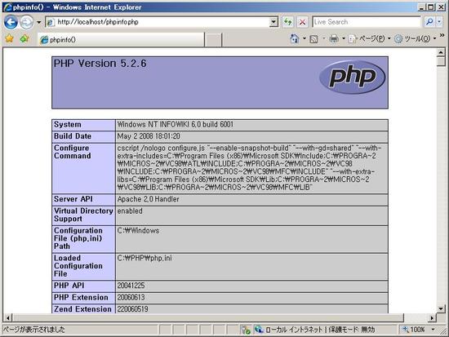Expand the Print options dropdown arrow

(x=344, y=38)
